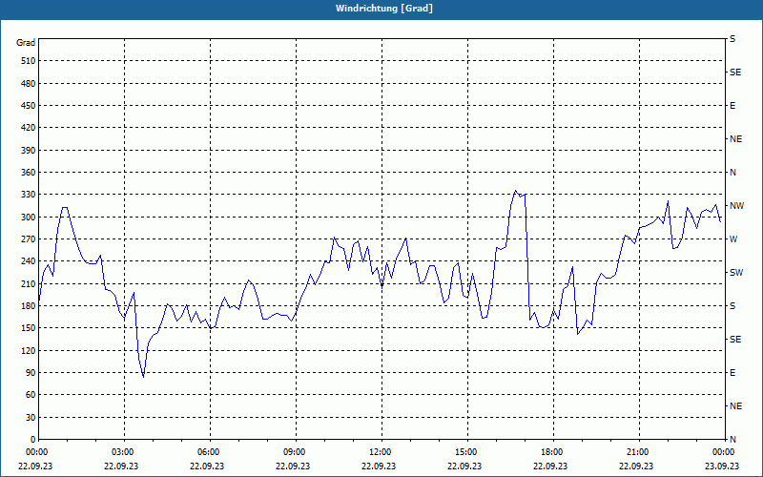
Task: Select the 330 y-axis value
Action: [x=28, y=195]
